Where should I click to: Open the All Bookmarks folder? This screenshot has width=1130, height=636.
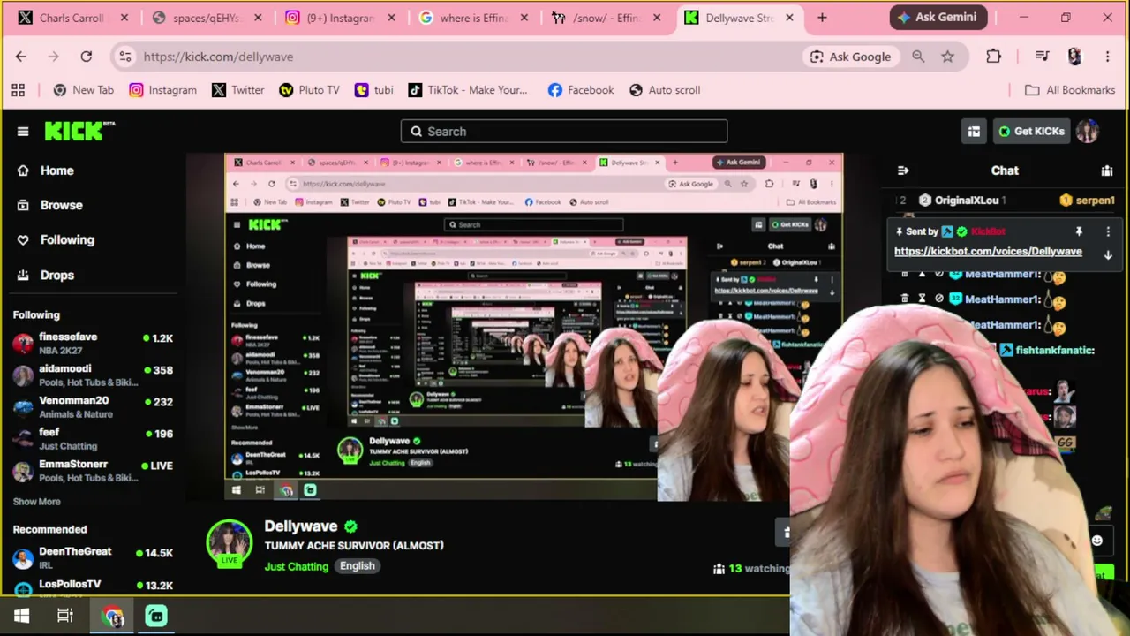1070,90
